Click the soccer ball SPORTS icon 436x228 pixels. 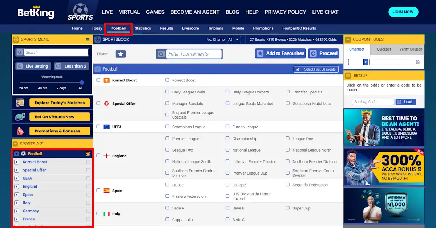pyautogui.click(x=80, y=9)
